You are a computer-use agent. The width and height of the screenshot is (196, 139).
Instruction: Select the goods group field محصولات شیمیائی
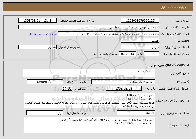(x=123, y=82)
